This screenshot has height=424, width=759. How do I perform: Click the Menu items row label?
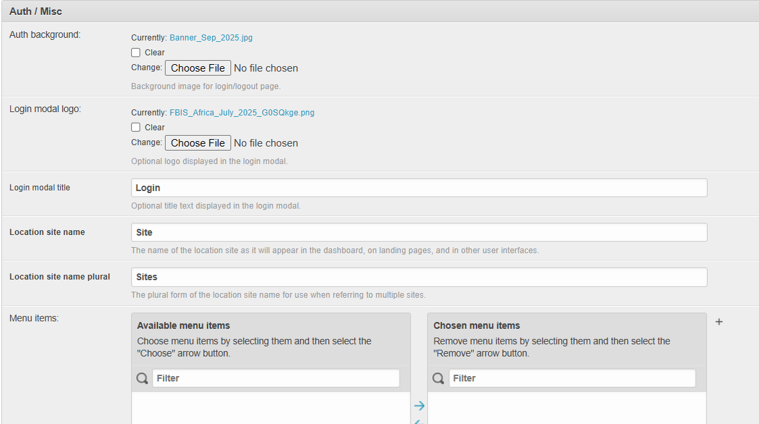[x=34, y=317]
